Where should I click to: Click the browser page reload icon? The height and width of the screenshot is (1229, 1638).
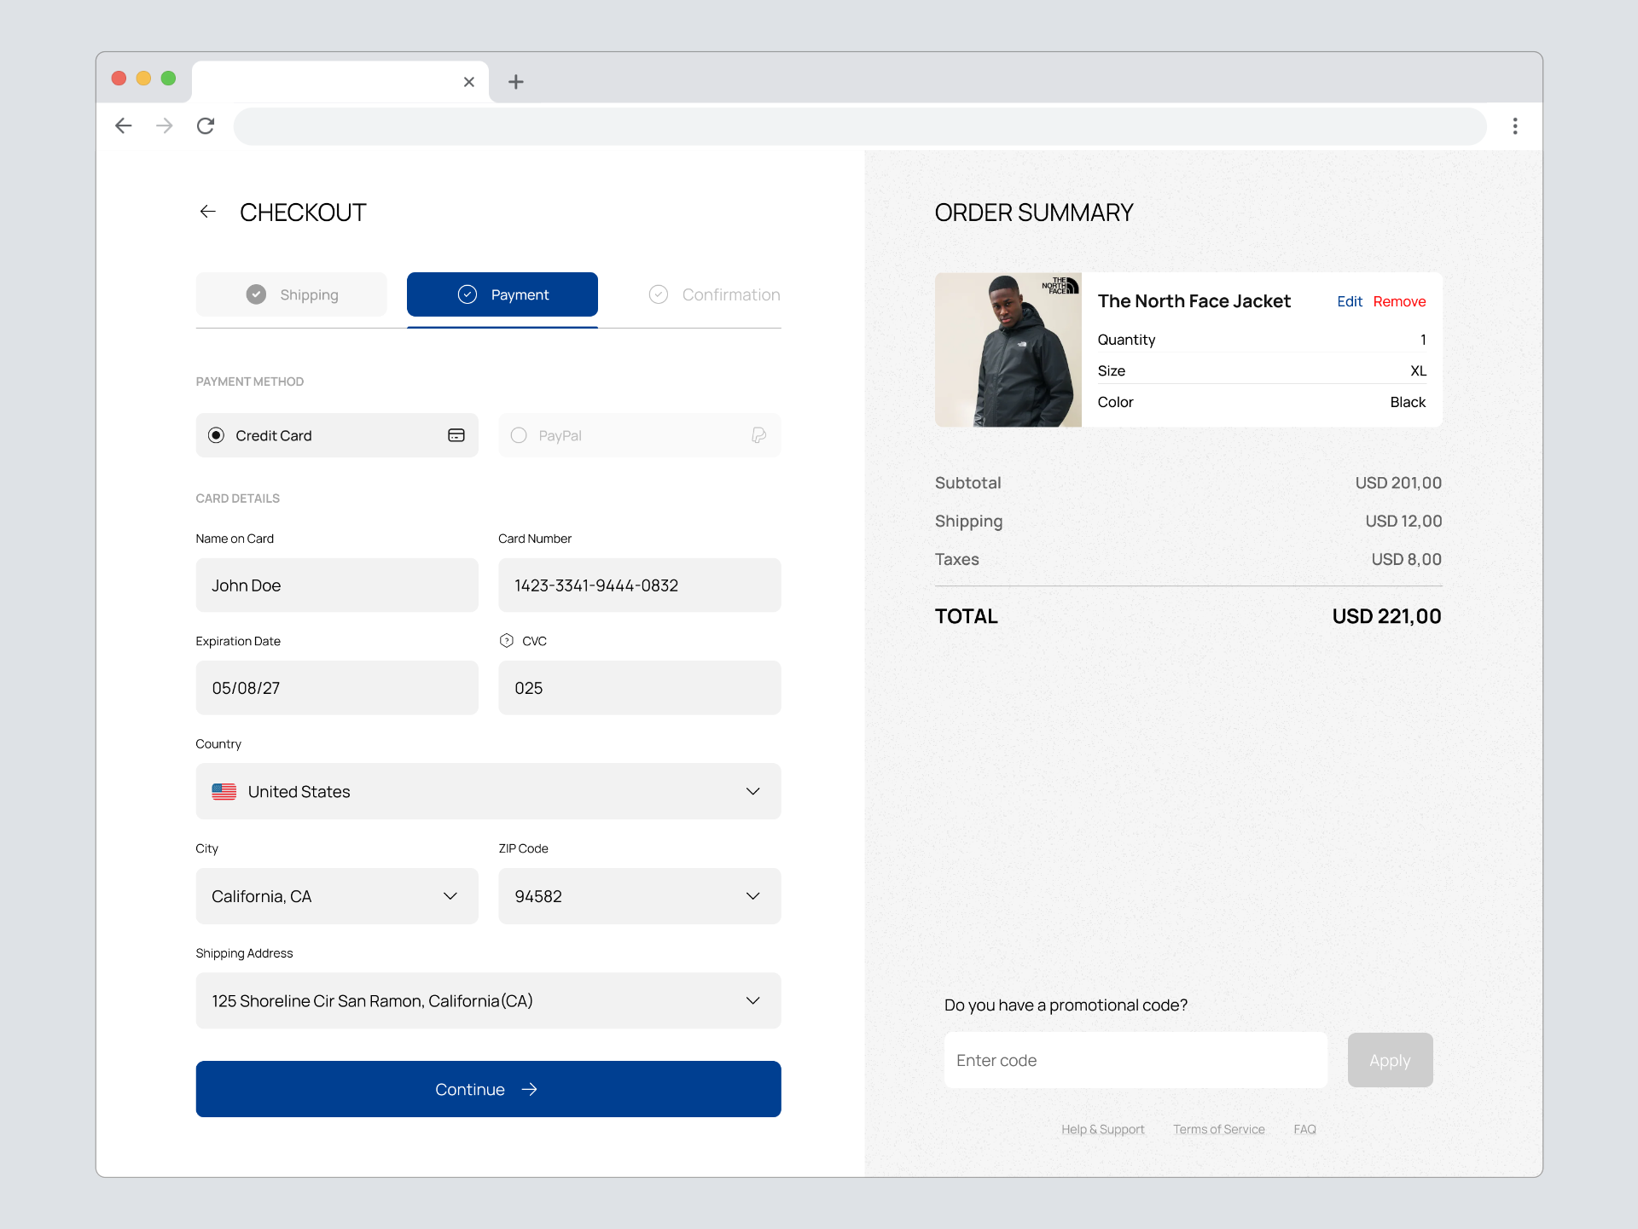205,125
